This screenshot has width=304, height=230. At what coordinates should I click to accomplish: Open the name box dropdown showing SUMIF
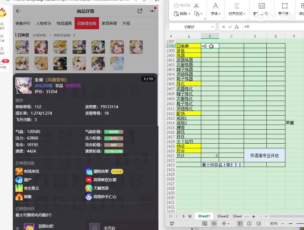pos(213,27)
